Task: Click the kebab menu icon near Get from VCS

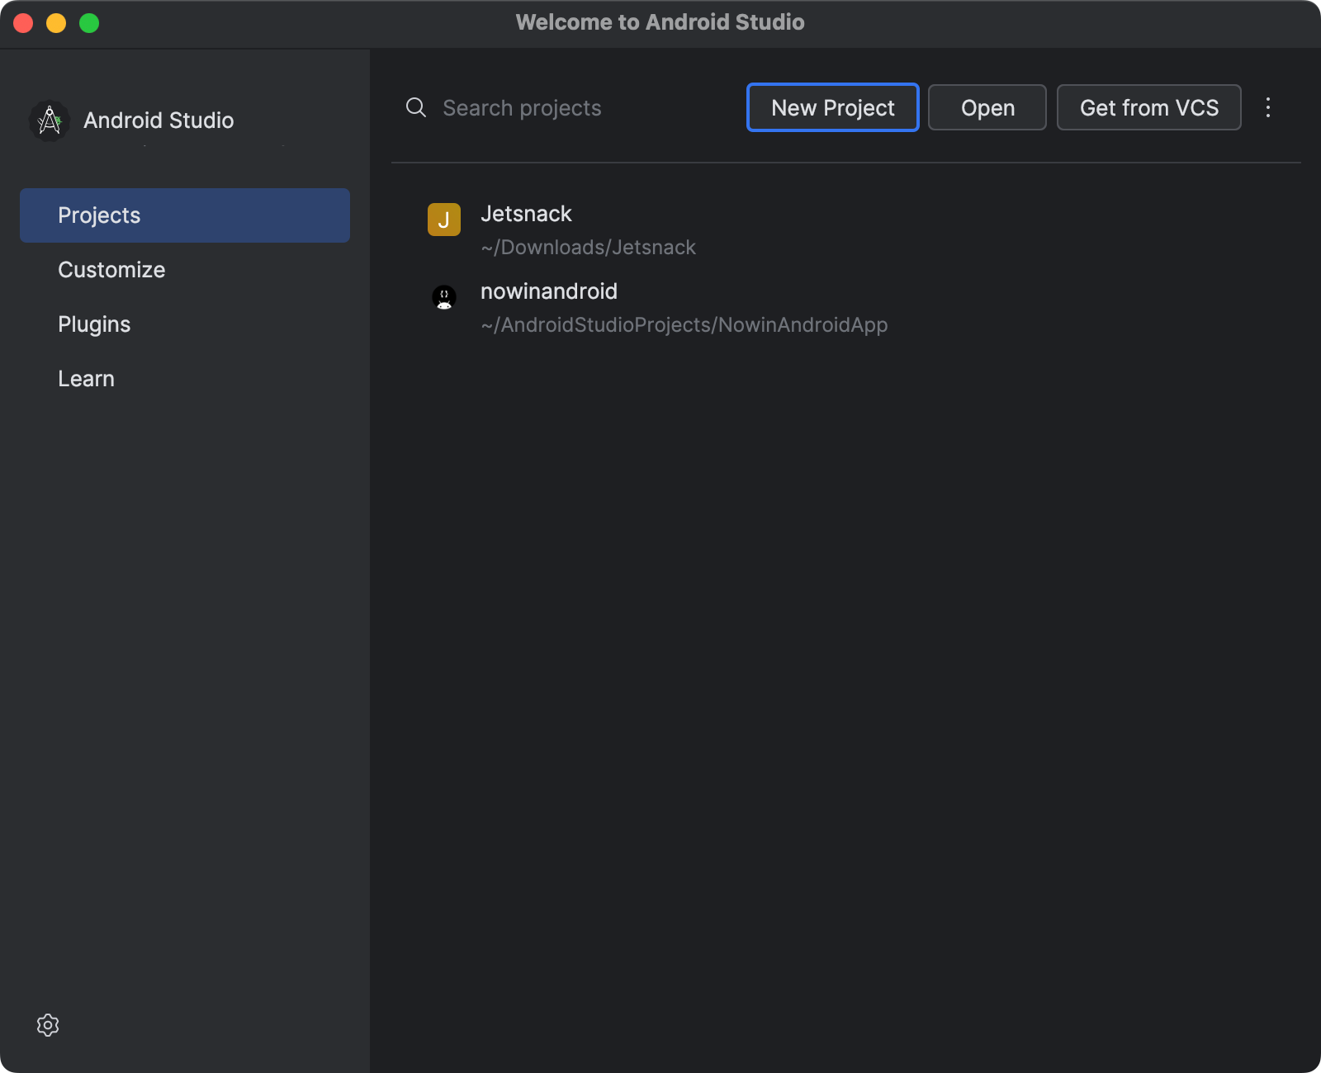Action: tap(1267, 107)
